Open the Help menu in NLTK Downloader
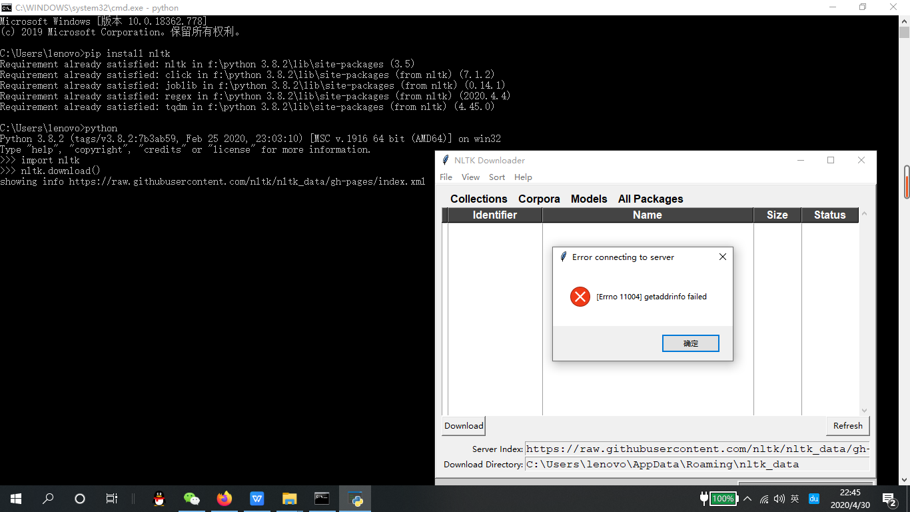This screenshot has width=910, height=512. click(x=523, y=177)
